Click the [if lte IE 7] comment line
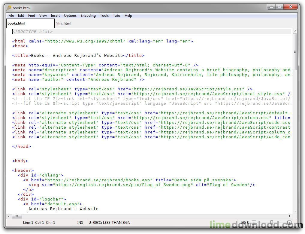Viewport: 305px width, 234px height. [152, 99]
